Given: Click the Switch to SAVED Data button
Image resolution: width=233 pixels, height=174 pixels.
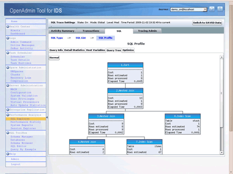Looking at the screenshot, I should click(x=207, y=23).
